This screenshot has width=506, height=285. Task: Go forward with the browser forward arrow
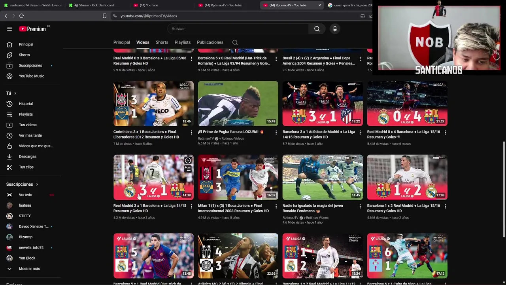pos(13,16)
